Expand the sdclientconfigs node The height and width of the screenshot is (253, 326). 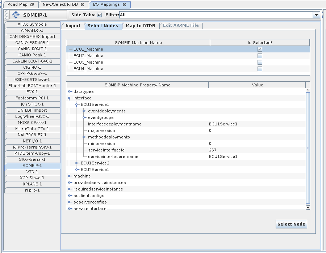(70, 196)
